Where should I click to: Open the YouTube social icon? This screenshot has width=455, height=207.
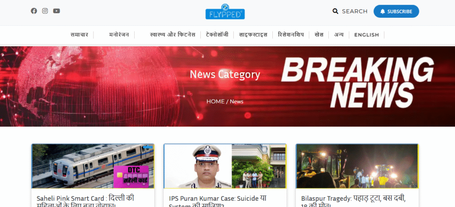[x=56, y=11]
